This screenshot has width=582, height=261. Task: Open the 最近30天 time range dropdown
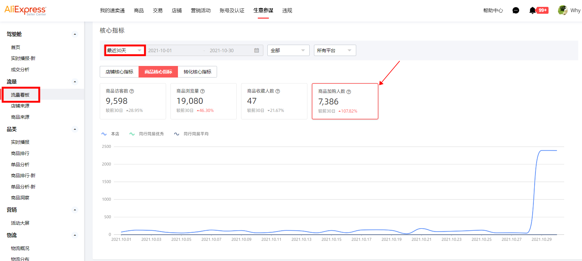(124, 50)
